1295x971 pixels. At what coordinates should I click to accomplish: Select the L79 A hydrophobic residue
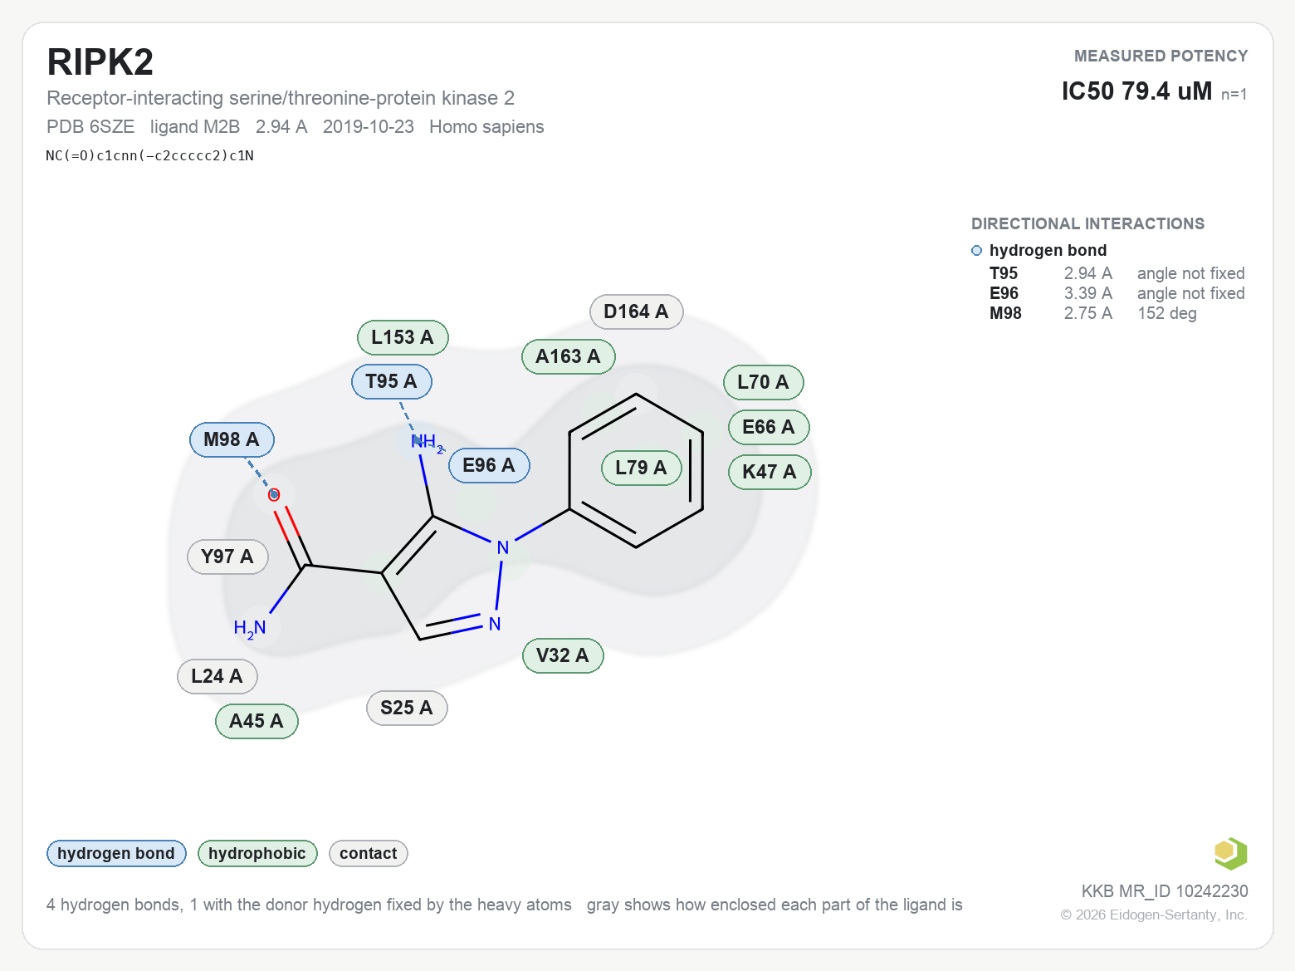(641, 468)
